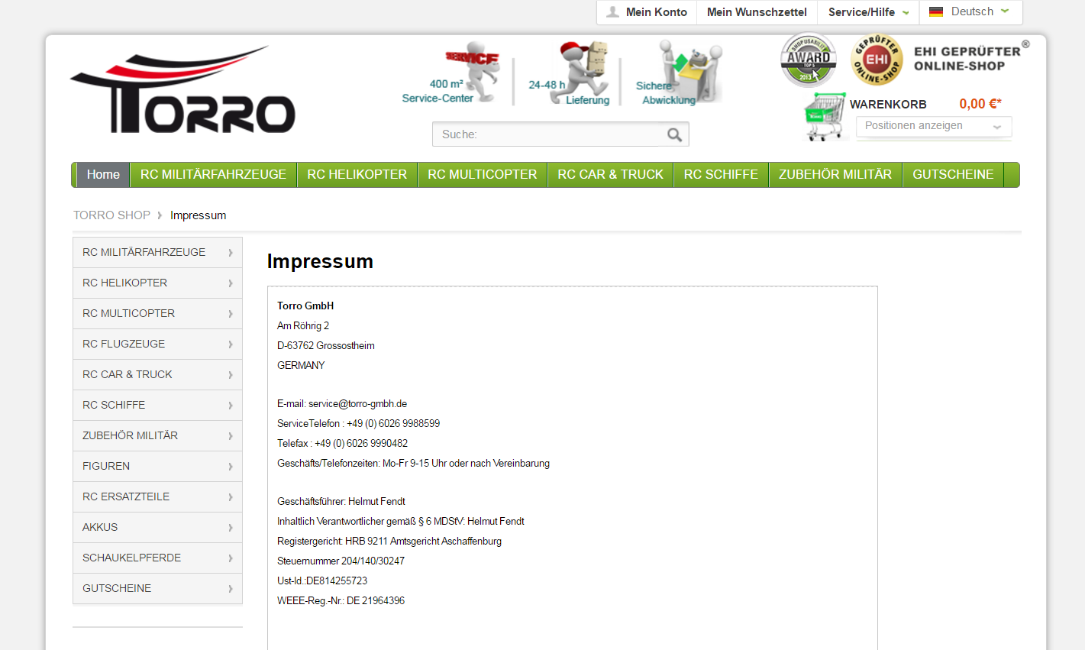The width and height of the screenshot is (1085, 650).
Task: Open the 24-48 h Lieferung graphic
Action: (x=570, y=74)
